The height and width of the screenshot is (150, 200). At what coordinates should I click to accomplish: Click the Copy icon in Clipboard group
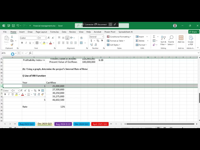(x=12, y=41)
